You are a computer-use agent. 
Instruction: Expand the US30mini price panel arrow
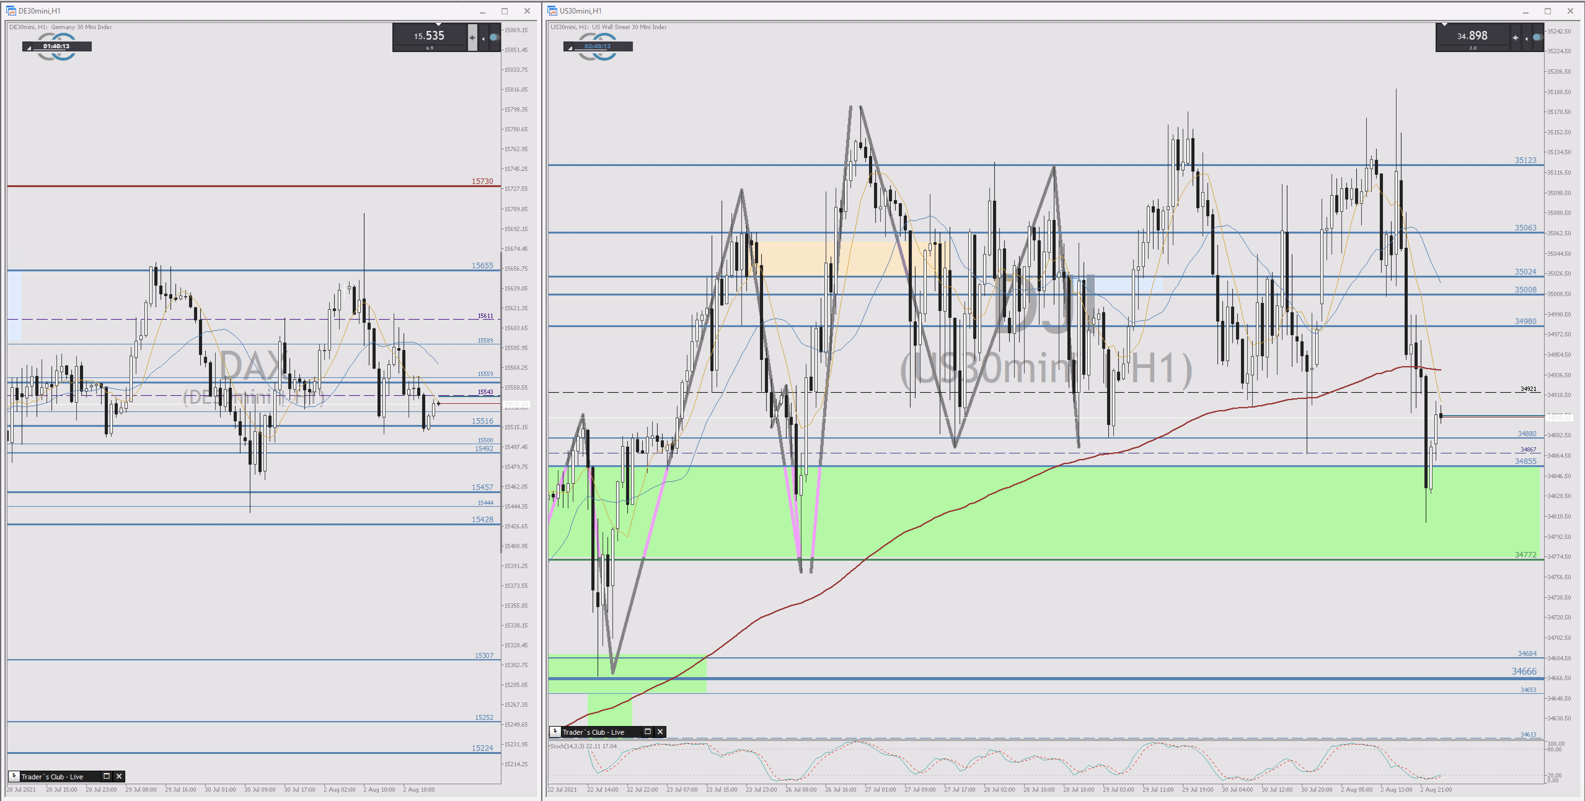[x=1526, y=38]
